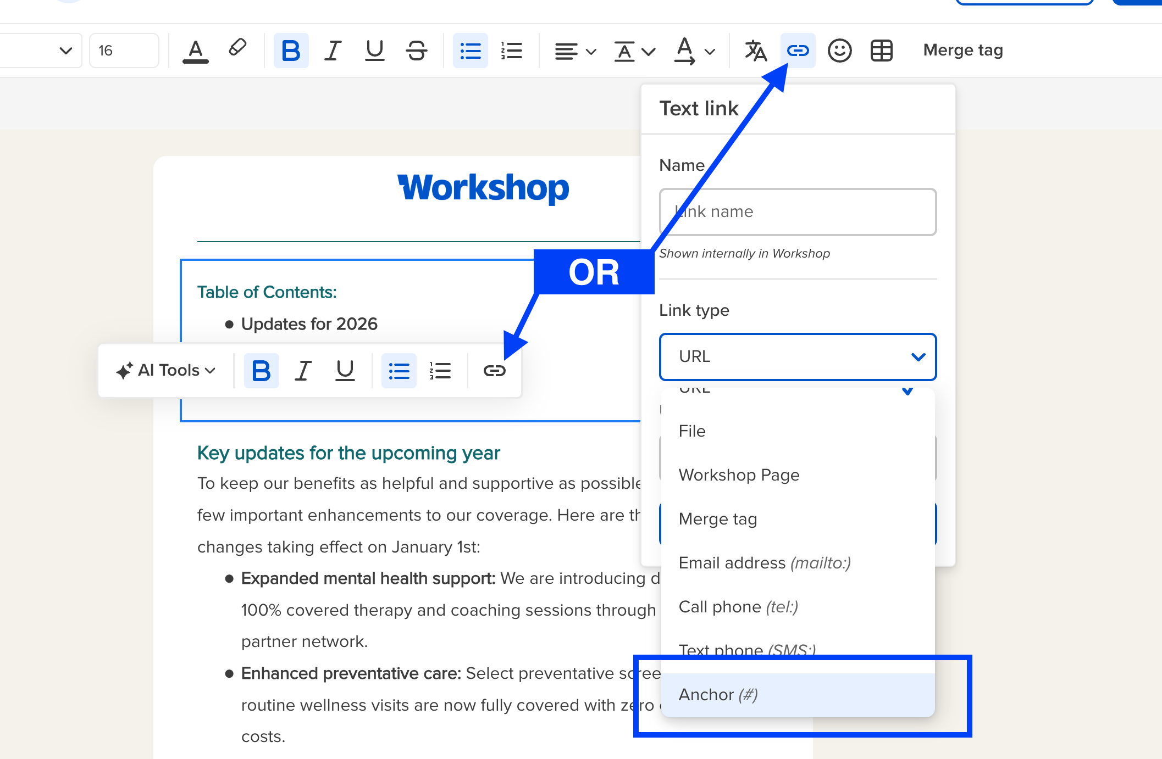Image resolution: width=1162 pixels, height=759 pixels.
Task: Select Email address (mailto:) option
Action: click(x=798, y=563)
